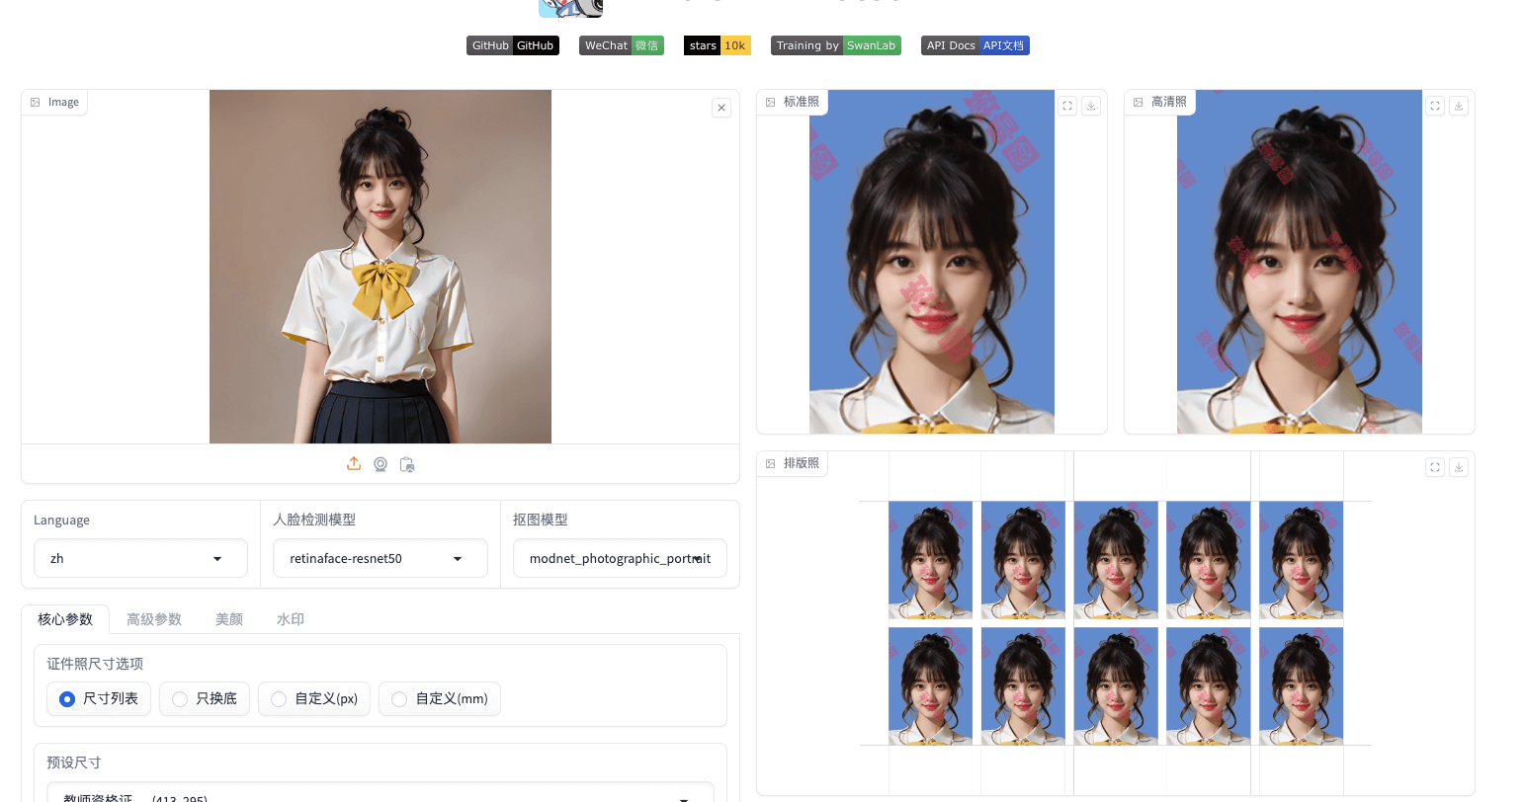The image size is (1525, 802).
Task: Click the 排版照 label icon
Action: [771, 463]
